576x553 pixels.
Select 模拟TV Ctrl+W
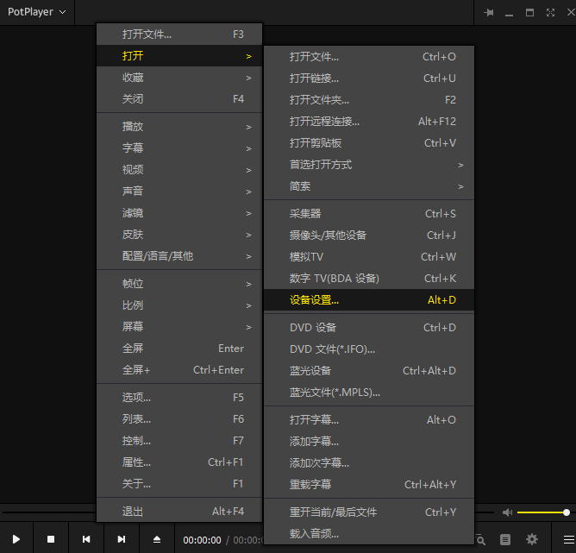[x=369, y=257]
